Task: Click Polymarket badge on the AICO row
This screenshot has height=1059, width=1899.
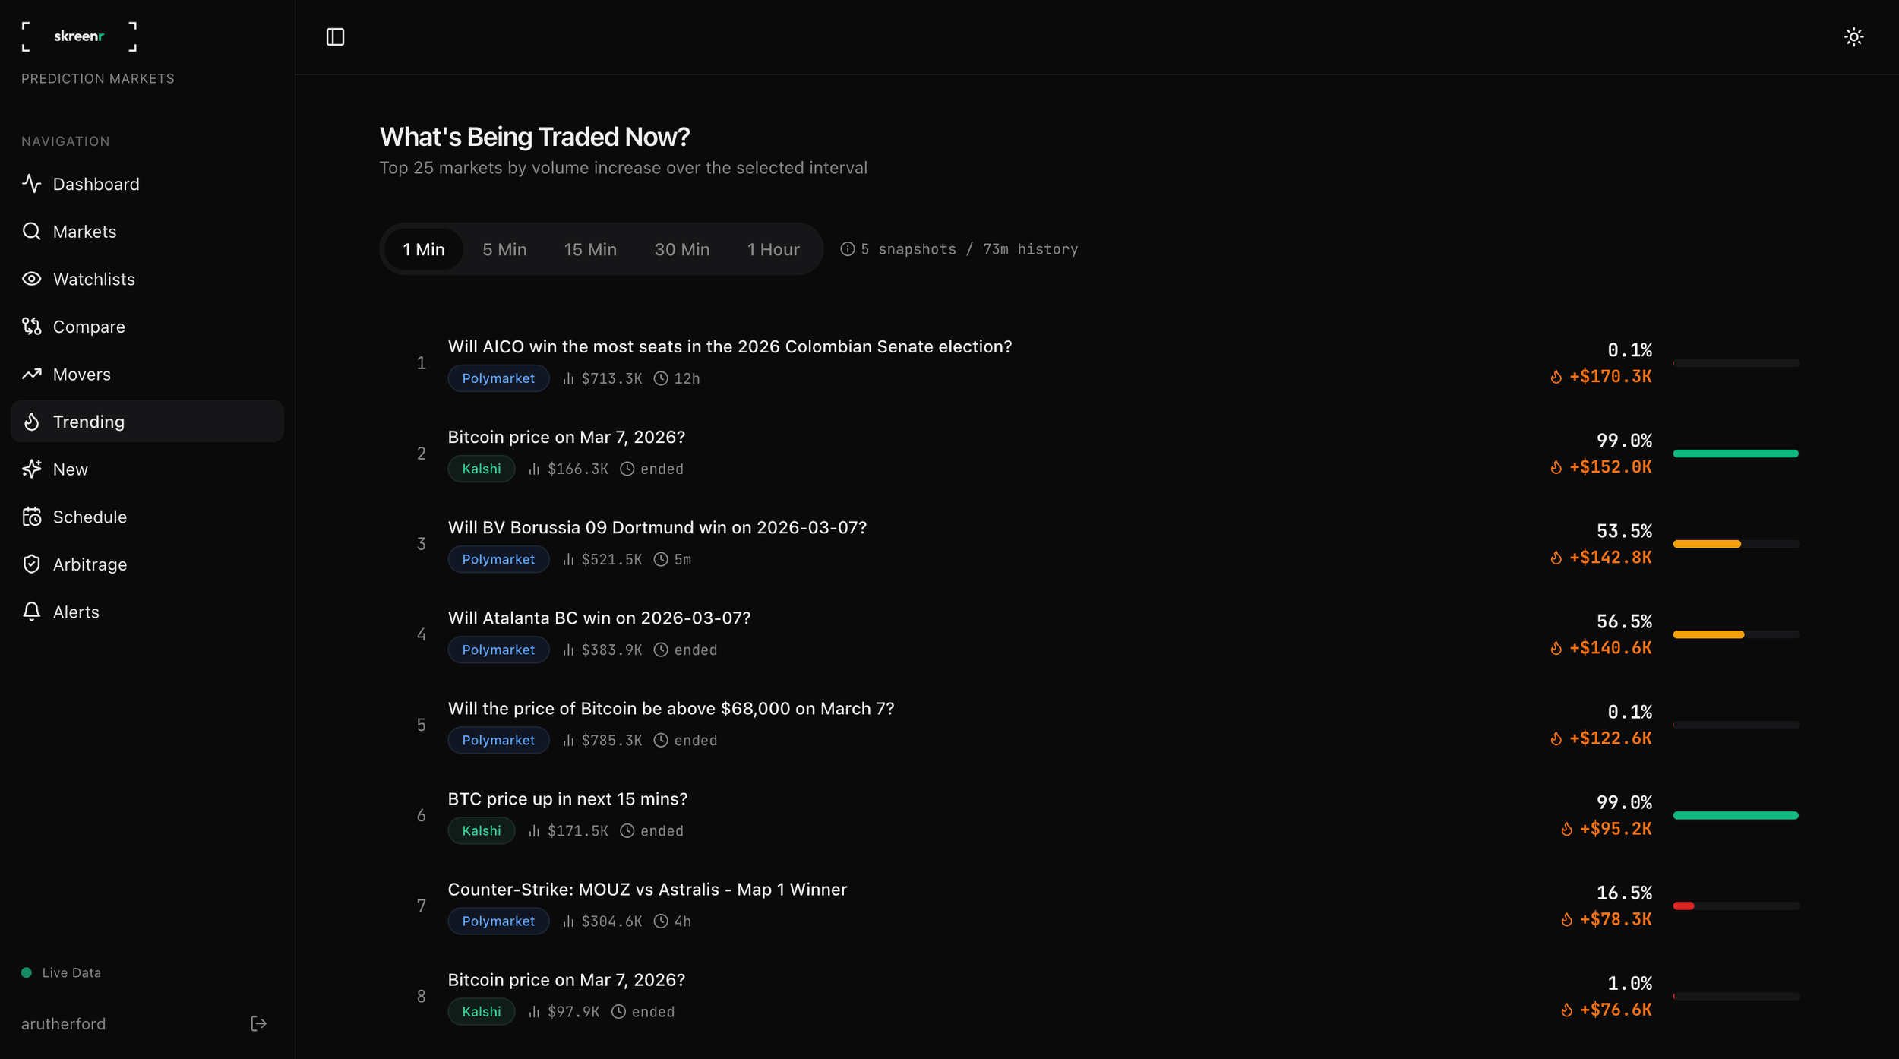Action: pos(498,378)
